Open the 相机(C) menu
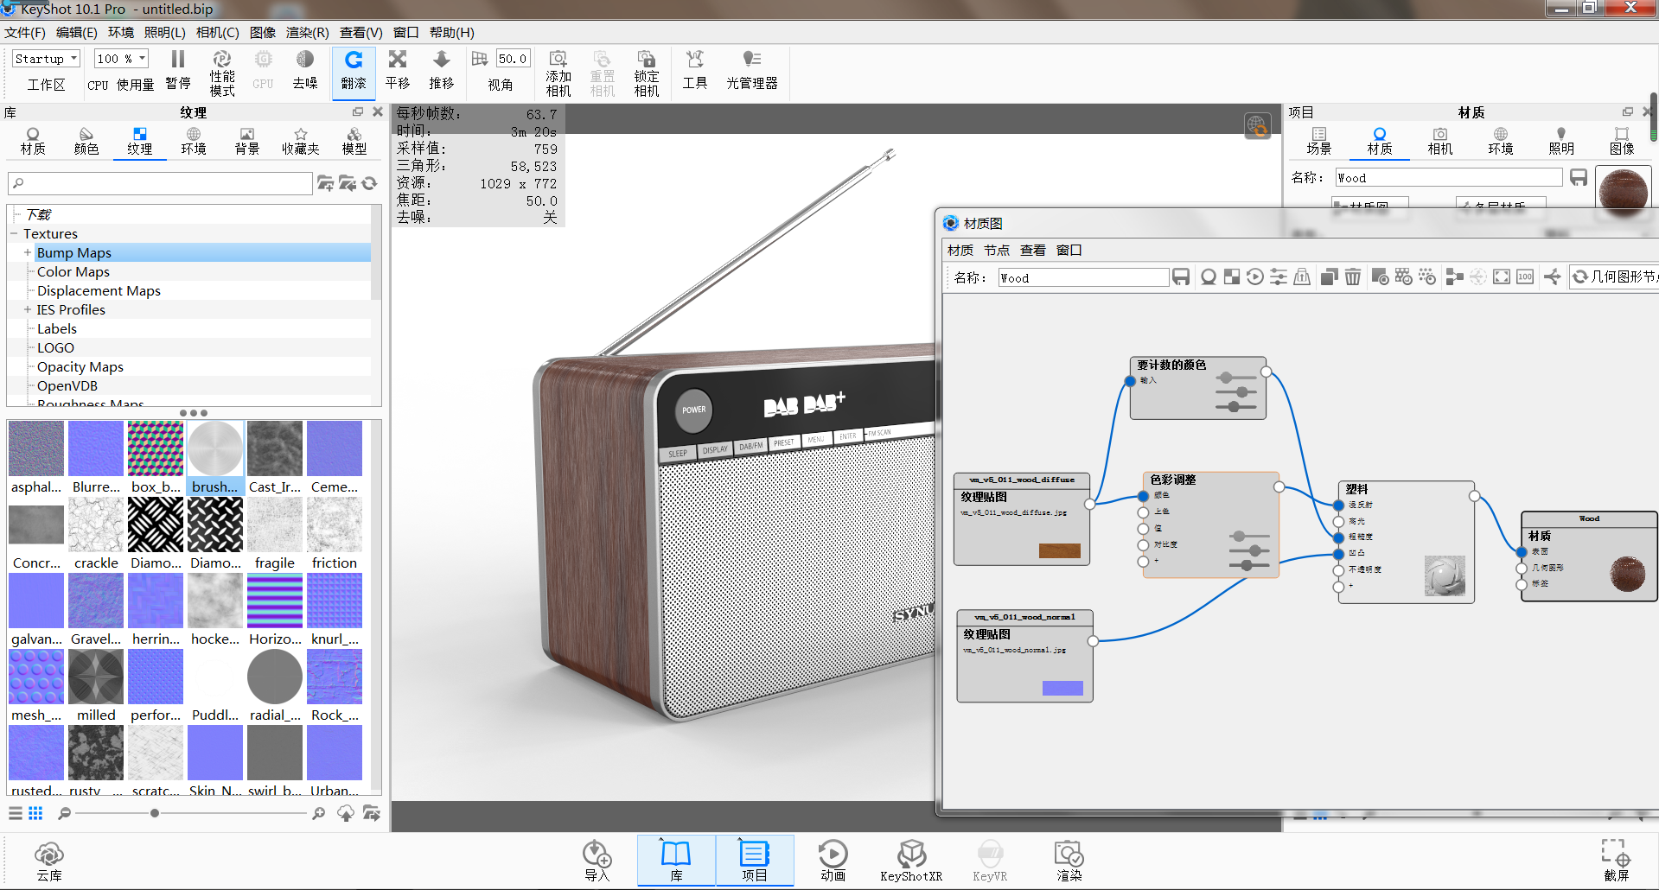The image size is (1659, 890). pyautogui.click(x=218, y=33)
